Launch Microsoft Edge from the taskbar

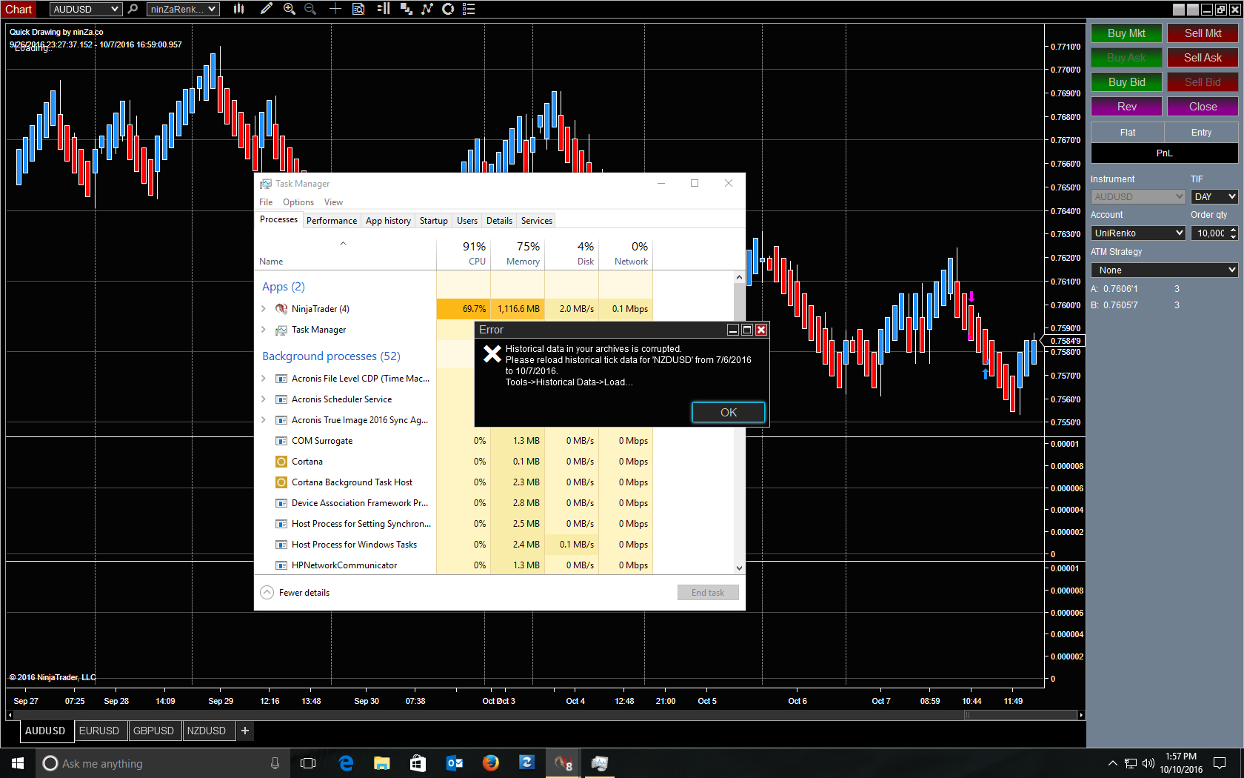pos(346,763)
